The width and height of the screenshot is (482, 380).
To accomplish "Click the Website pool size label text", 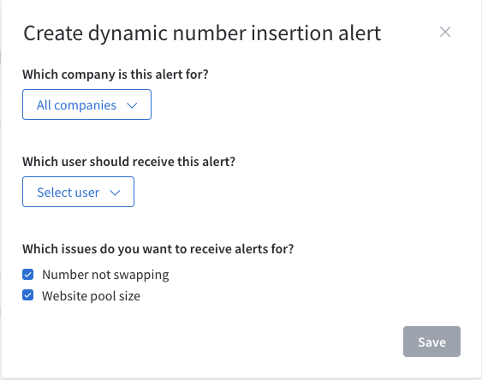I will (x=91, y=296).
